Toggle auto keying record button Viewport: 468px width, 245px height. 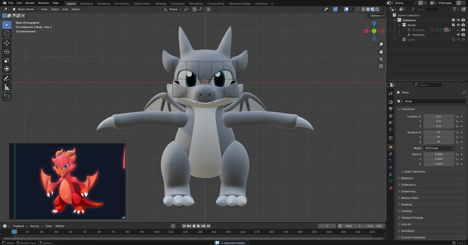point(173,226)
